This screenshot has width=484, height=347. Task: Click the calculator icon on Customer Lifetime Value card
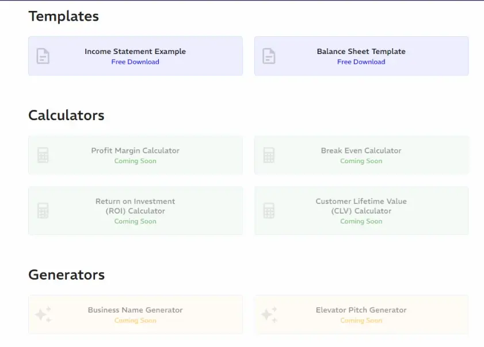point(269,210)
